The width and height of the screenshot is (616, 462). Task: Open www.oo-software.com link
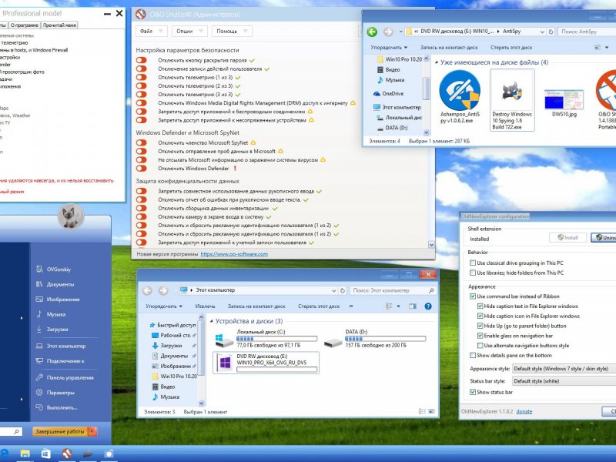tap(234, 254)
